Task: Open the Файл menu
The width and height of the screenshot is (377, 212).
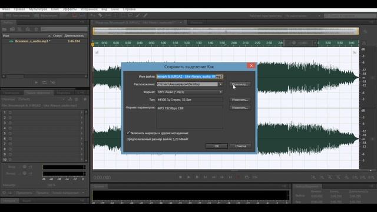Action: [x=6, y=9]
